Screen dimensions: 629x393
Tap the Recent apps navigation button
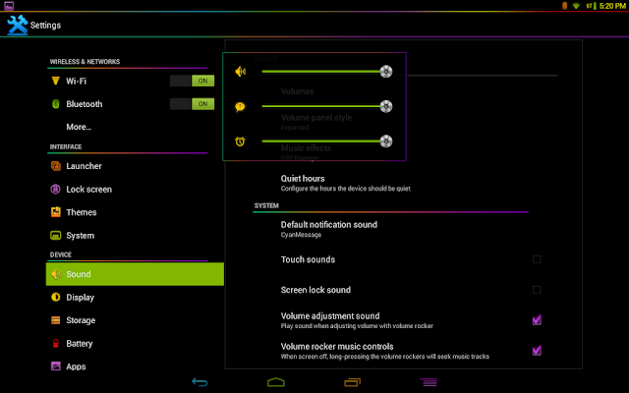point(352,382)
